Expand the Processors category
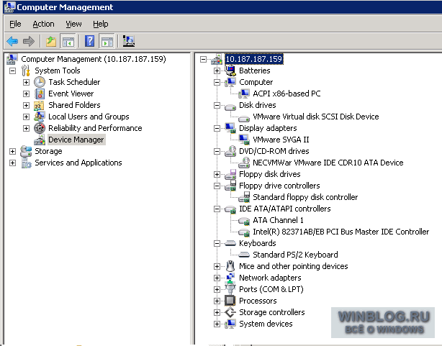The image size is (442, 346). pyautogui.click(x=217, y=301)
